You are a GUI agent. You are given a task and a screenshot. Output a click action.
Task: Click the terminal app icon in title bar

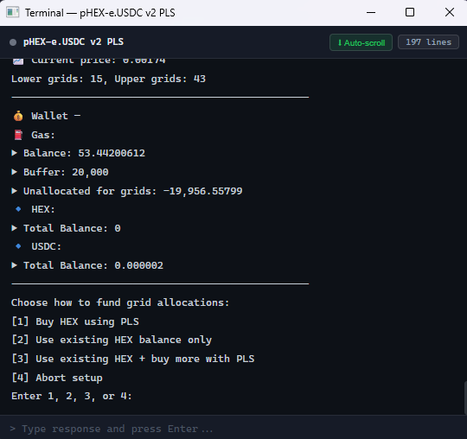pyautogui.click(x=13, y=12)
